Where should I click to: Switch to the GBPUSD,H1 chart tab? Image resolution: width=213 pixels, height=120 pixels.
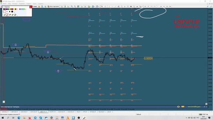pos(15,112)
